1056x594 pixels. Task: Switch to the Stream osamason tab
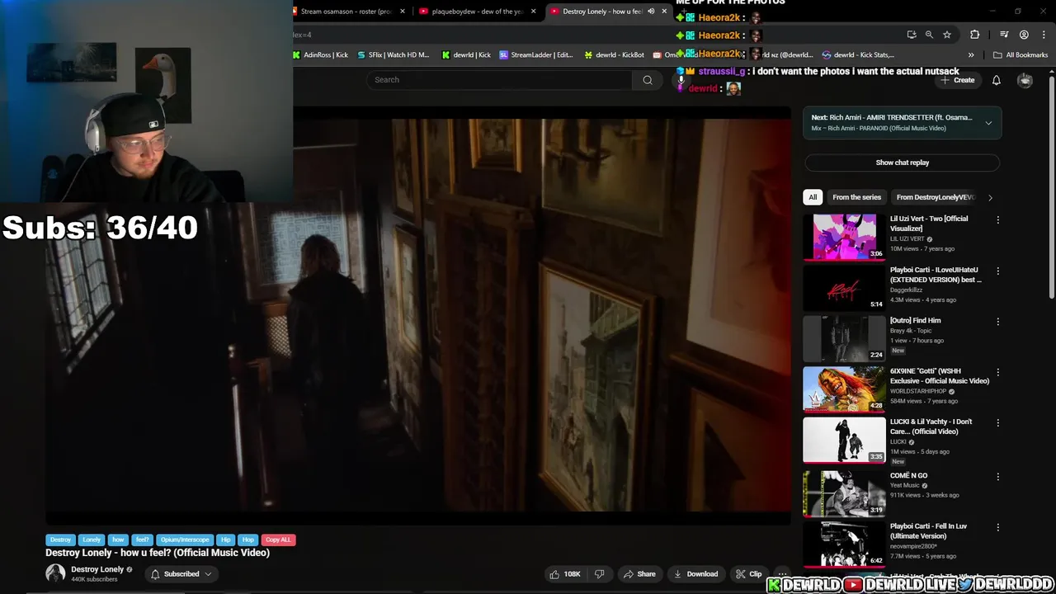click(346, 12)
